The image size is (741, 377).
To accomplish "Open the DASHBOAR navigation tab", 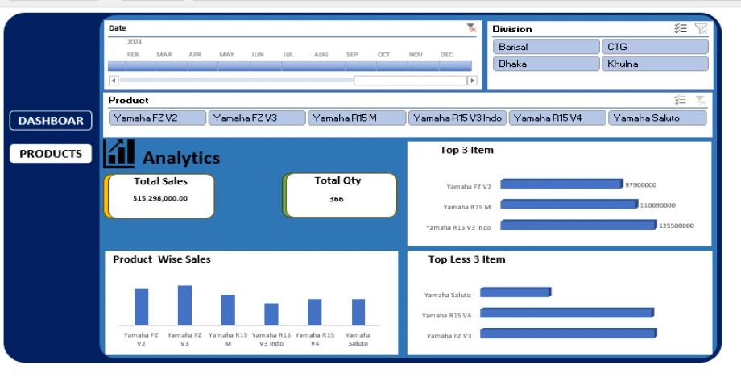I will tap(51, 121).
